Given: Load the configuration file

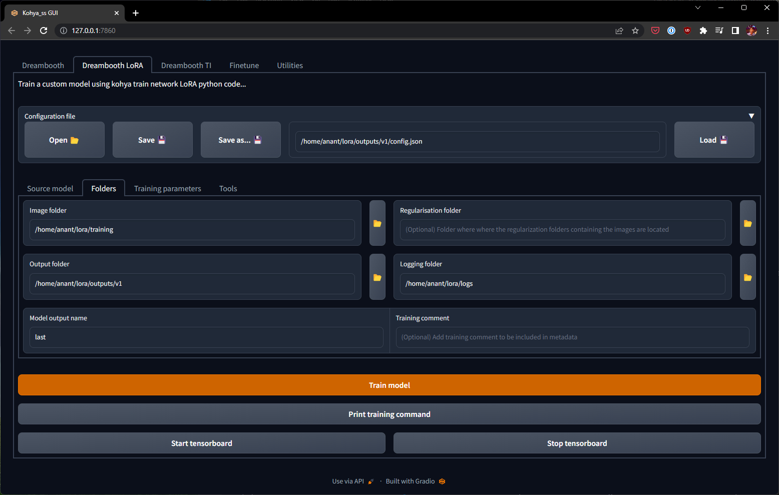Looking at the screenshot, I should point(714,140).
